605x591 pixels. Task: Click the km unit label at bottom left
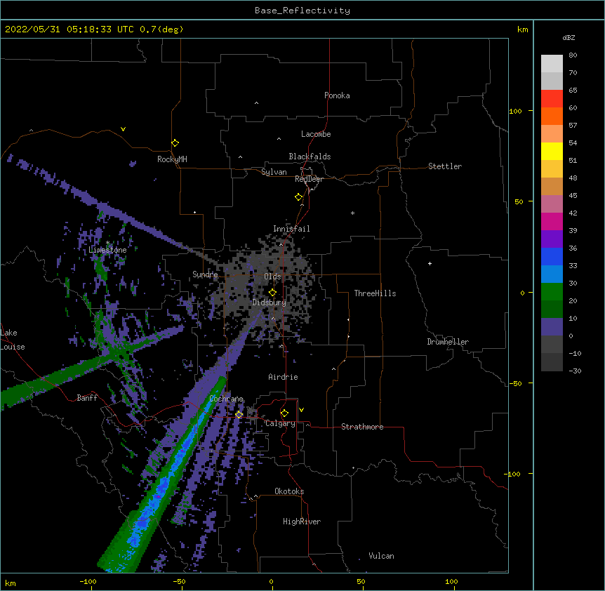11,583
